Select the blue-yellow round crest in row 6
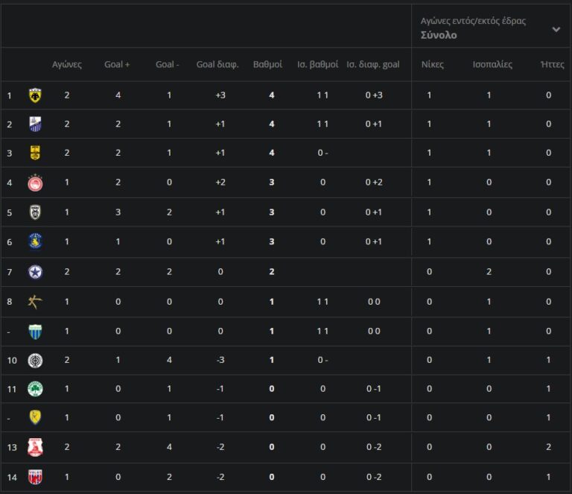This screenshot has height=494, width=572. tap(35, 241)
